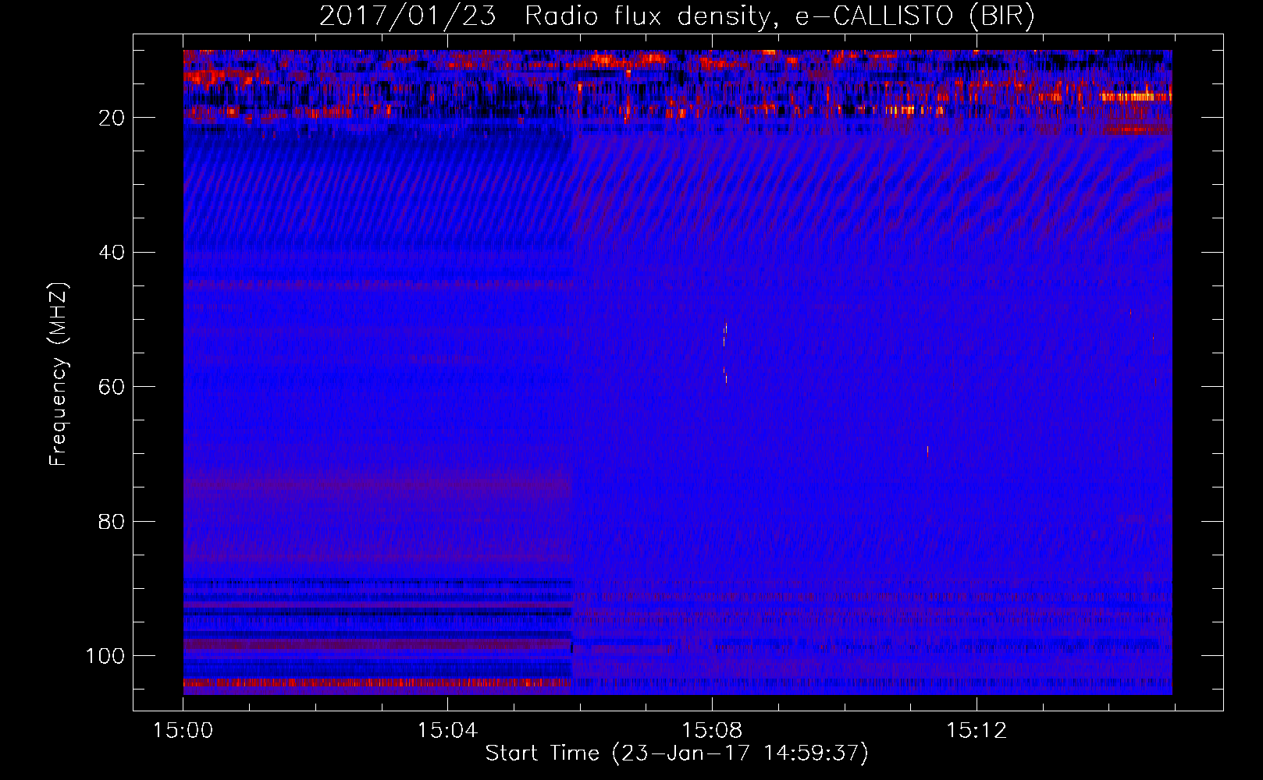Click the 15:12 time tick label
Screen dimensions: 1263x780
[x=977, y=731]
